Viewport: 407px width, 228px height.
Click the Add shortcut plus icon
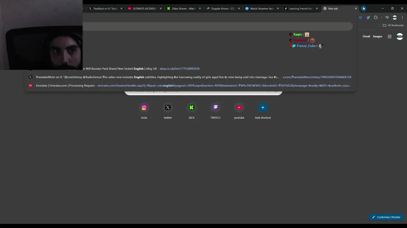click(x=263, y=108)
